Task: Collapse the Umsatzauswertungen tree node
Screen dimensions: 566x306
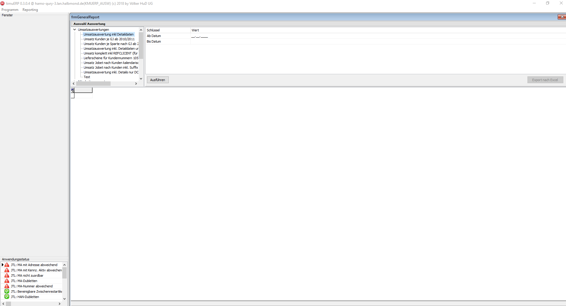Action: coord(74,30)
